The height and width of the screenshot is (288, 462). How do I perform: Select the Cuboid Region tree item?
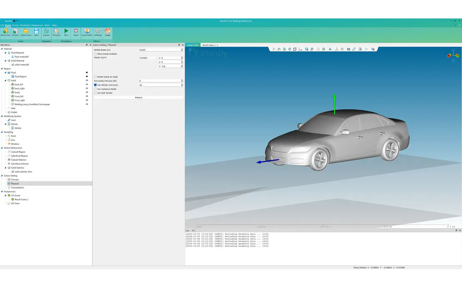pyautogui.click(x=18, y=152)
